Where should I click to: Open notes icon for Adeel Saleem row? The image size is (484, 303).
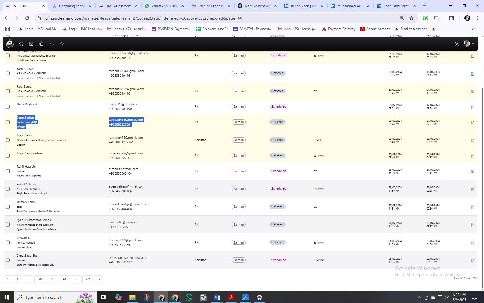(x=472, y=189)
